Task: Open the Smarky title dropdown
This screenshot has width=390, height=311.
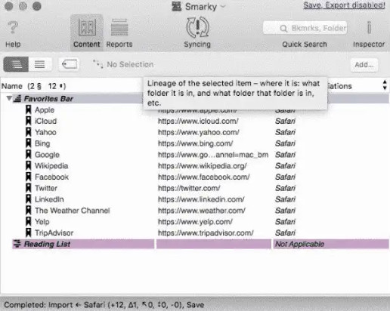Action: [x=223, y=6]
